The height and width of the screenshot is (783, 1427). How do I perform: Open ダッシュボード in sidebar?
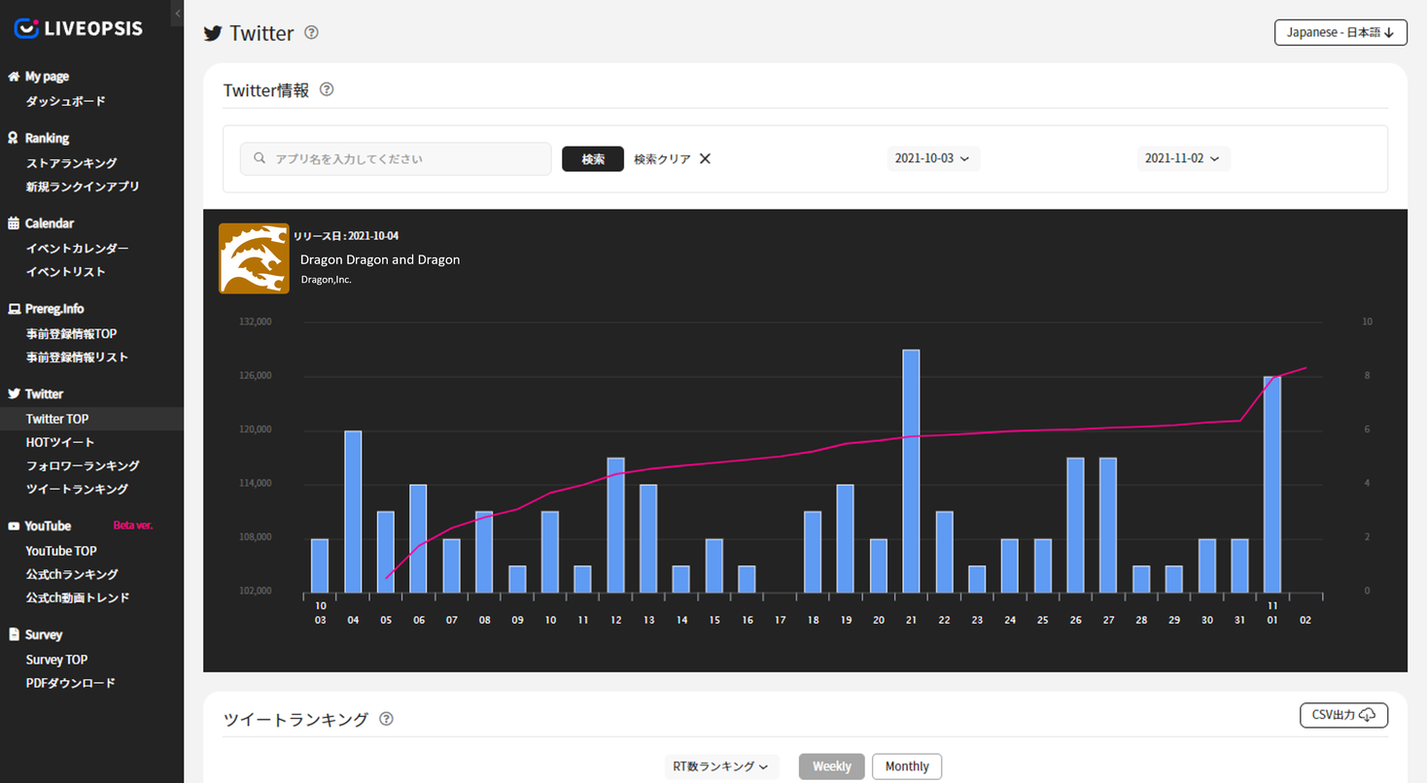[65, 101]
